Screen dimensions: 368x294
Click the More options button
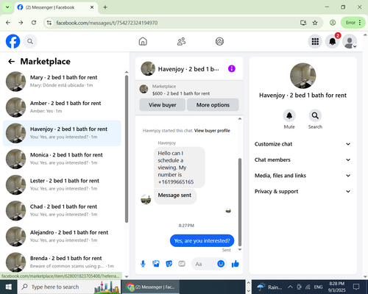click(213, 105)
